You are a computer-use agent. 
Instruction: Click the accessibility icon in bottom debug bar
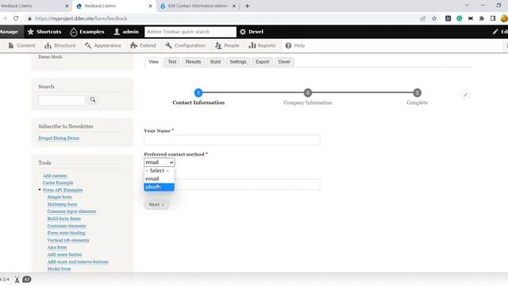(17, 280)
